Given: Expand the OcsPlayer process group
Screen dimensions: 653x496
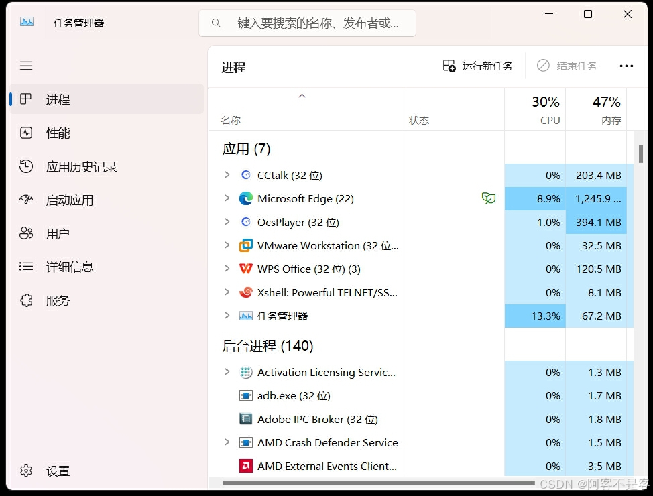Looking at the screenshot, I should click(227, 221).
